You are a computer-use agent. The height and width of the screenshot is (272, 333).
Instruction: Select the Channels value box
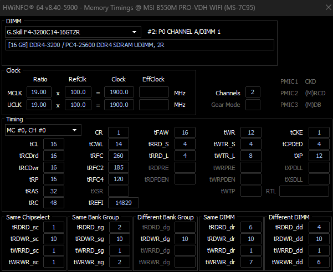pos(253,92)
